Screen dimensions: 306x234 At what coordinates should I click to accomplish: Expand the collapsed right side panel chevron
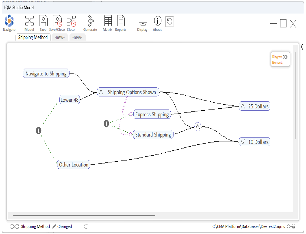click(302, 47)
